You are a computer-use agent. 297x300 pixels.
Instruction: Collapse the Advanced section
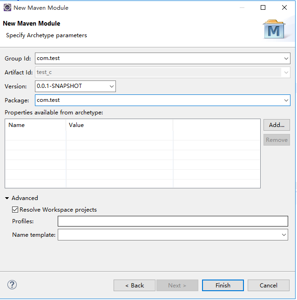coord(7,198)
